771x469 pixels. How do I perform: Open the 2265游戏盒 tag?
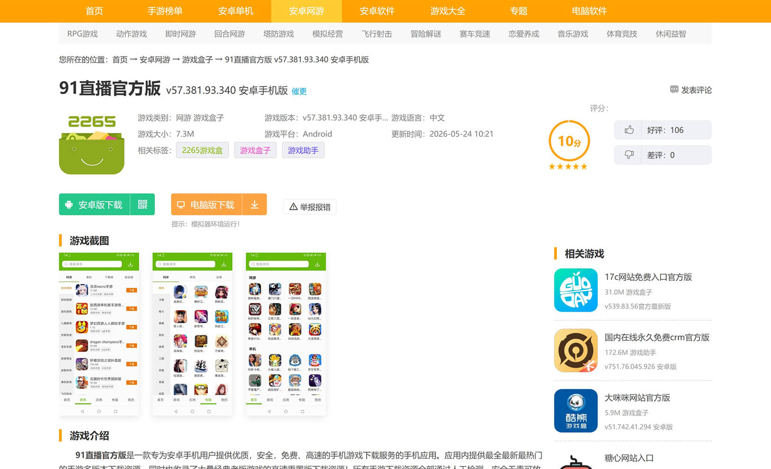(x=202, y=150)
